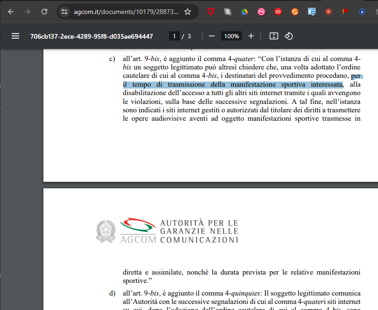Click the Italian Republic emblem
This screenshot has width=378, height=310.
coord(106,231)
